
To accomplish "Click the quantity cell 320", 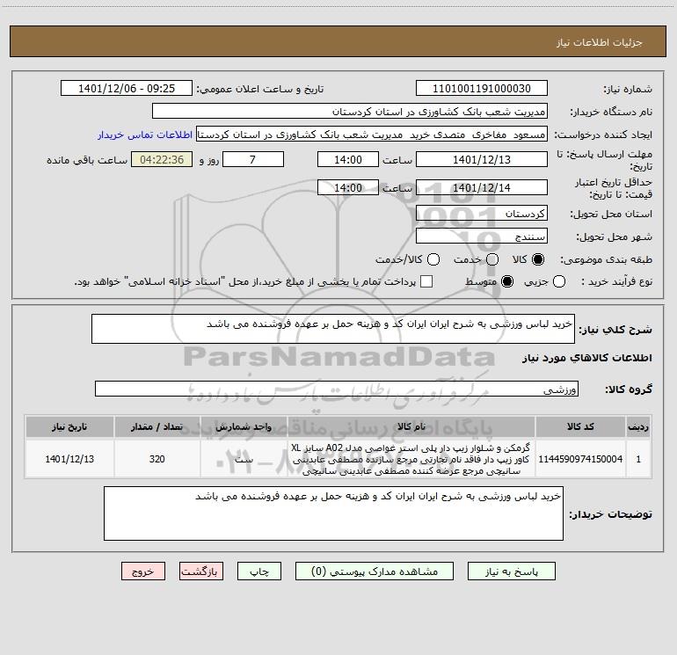I will pyautogui.click(x=157, y=459).
